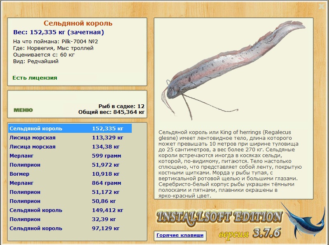This screenshot has width=329, height=245.
Task: Select Вогмер 10,918 кг row
Action: point(70,174)
